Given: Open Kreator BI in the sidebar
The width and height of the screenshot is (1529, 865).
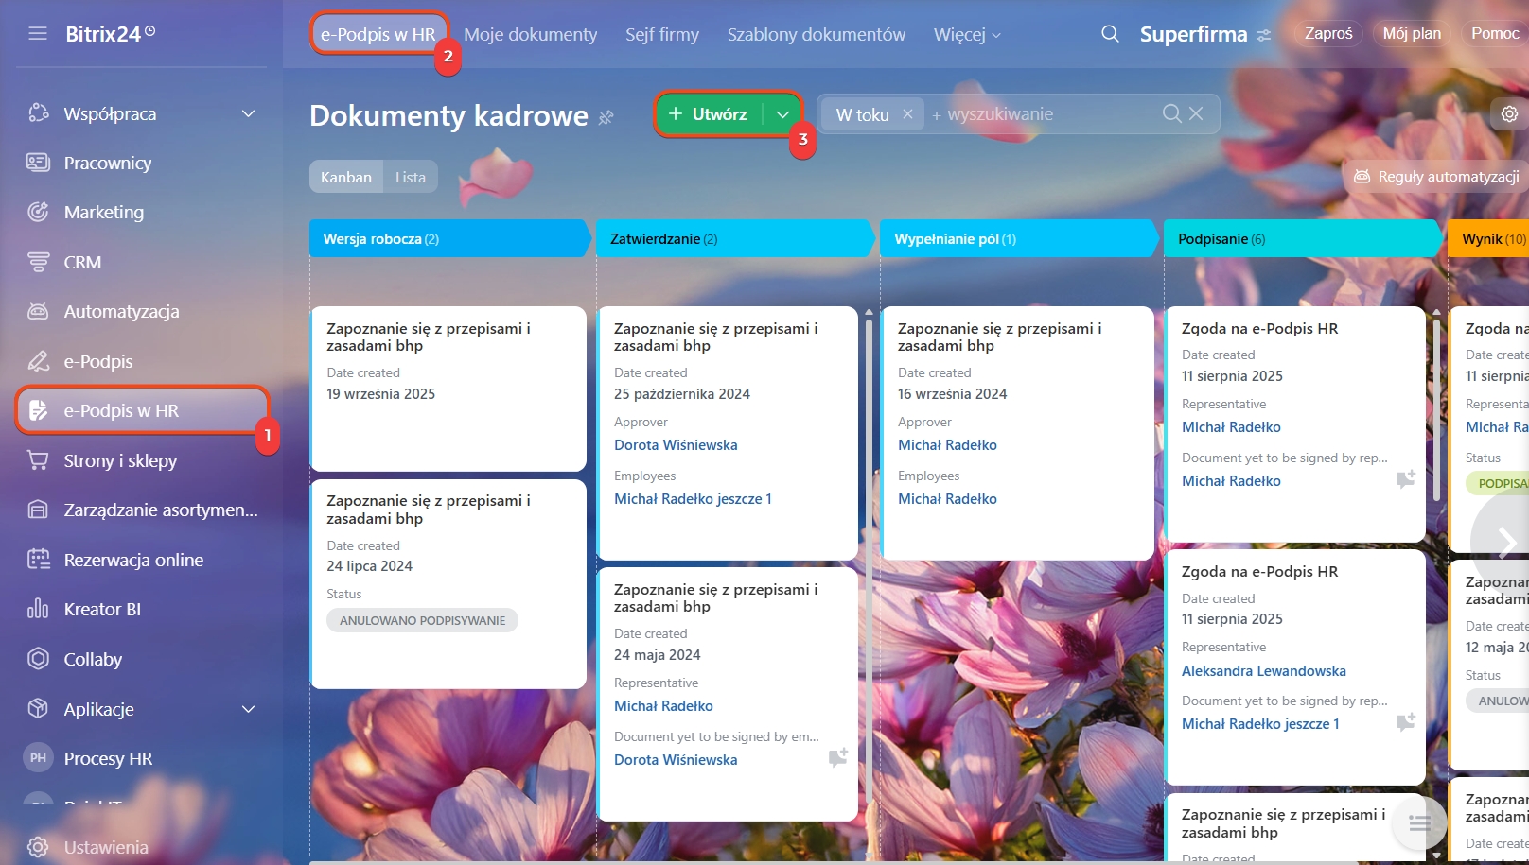Looking at the screenshot, I should (102, 609).
